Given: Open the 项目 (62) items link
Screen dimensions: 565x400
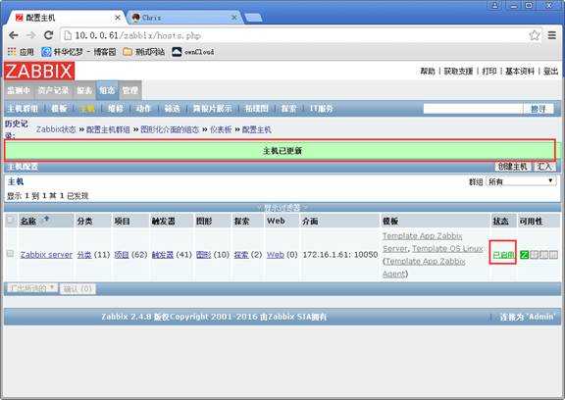Looking at the screenshot, I should point(122,255).
